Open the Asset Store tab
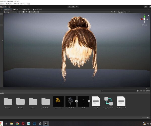The image size is (151, 126). (37, 10)
